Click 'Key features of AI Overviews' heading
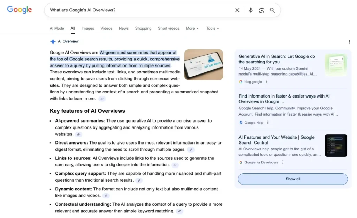This screenshot has height=218, width=357. 88,111
